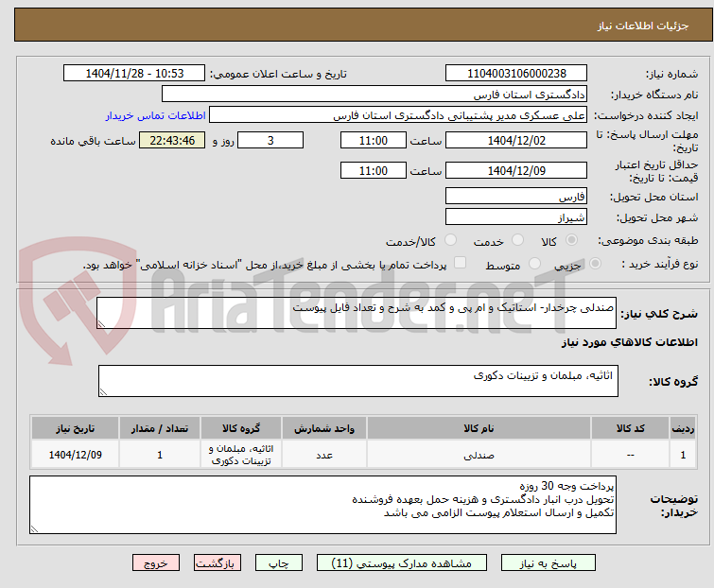Screen dimensions: 714x588
Task: Select the خدمت radio button
Action: click(517, 240)
